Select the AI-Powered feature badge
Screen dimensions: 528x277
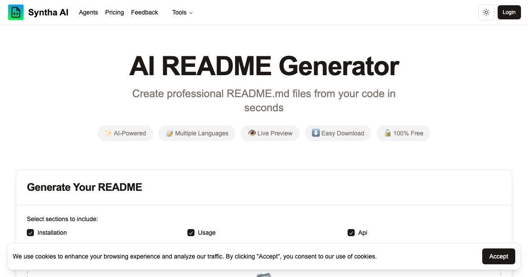pyautogui.click(x=125, y=133)
